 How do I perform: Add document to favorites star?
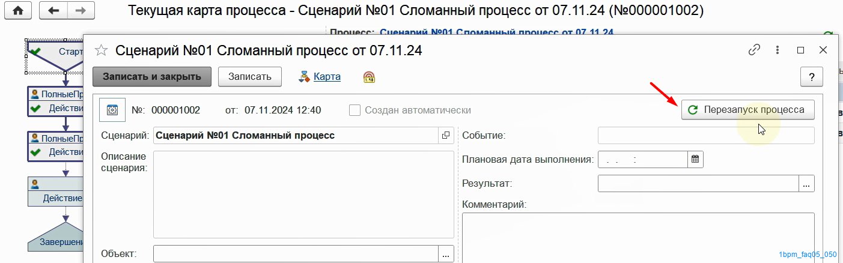[x=102, y=50]
